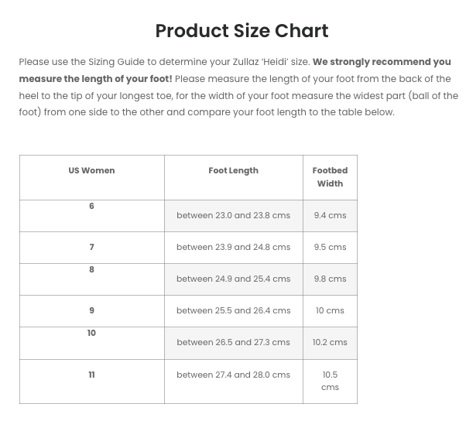Click the Product Size Chart heading
The width and height of the screenshot is (466, 421).
pos(242,31)
